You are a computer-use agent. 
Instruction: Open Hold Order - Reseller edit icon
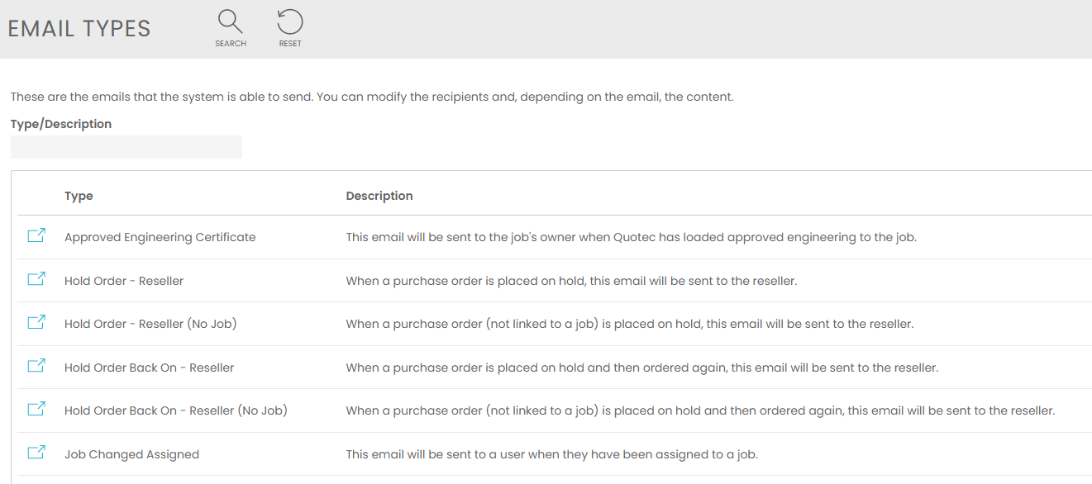[x=36, y=280]
